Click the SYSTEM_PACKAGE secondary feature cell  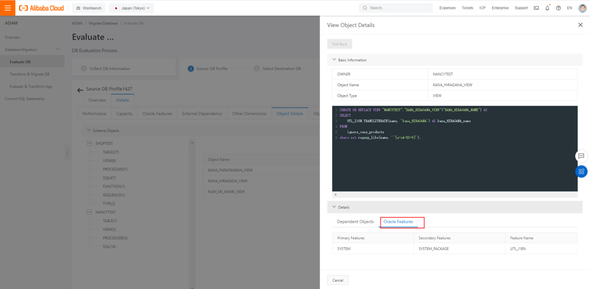[x=459, y=249]
